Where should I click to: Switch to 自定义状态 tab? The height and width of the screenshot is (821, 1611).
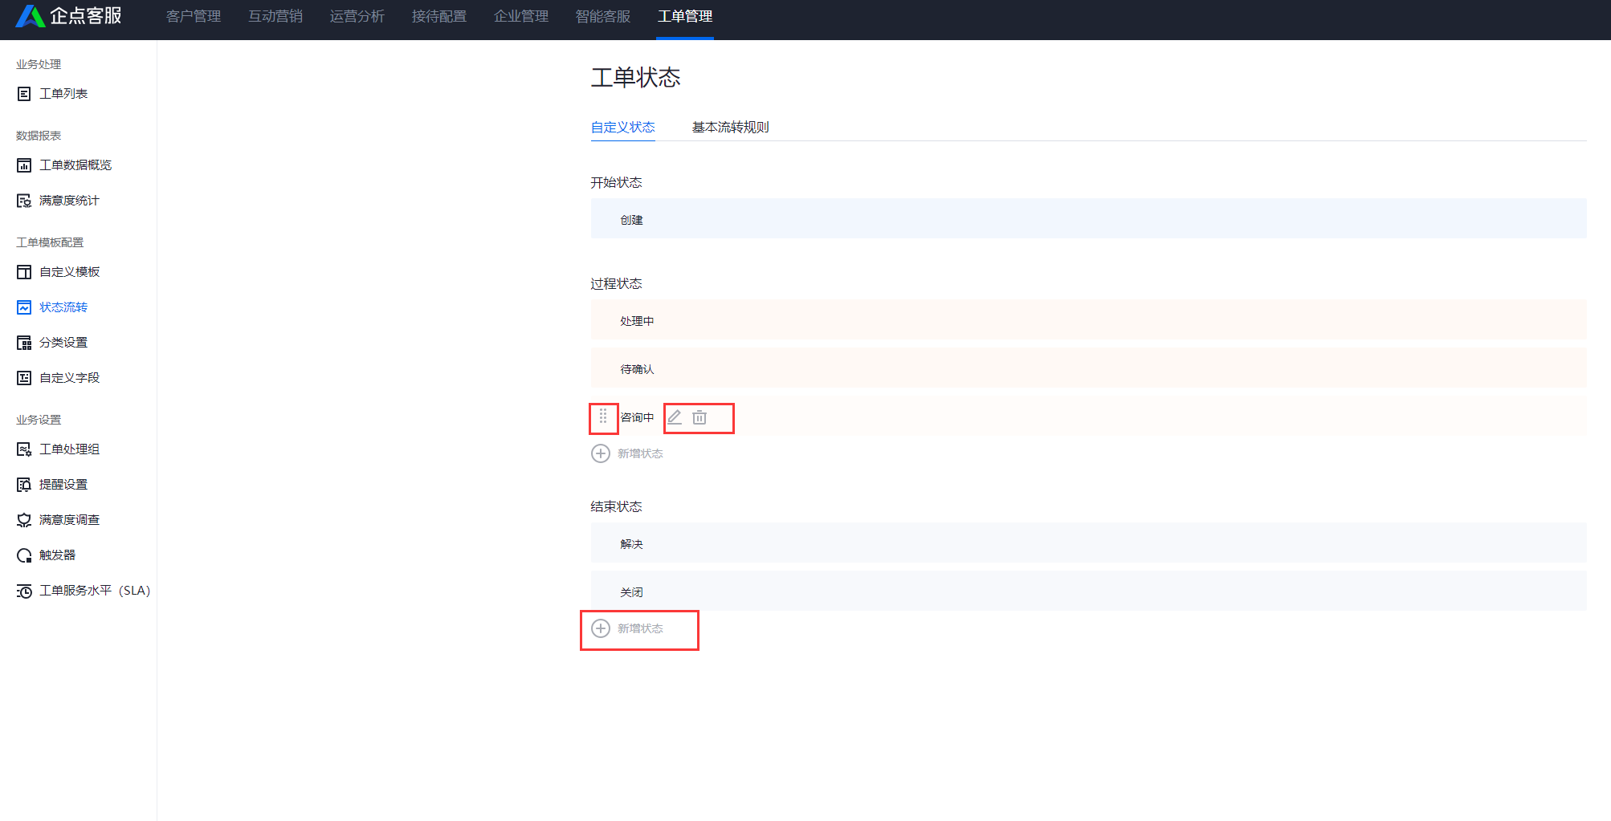[x=623, y=128]
